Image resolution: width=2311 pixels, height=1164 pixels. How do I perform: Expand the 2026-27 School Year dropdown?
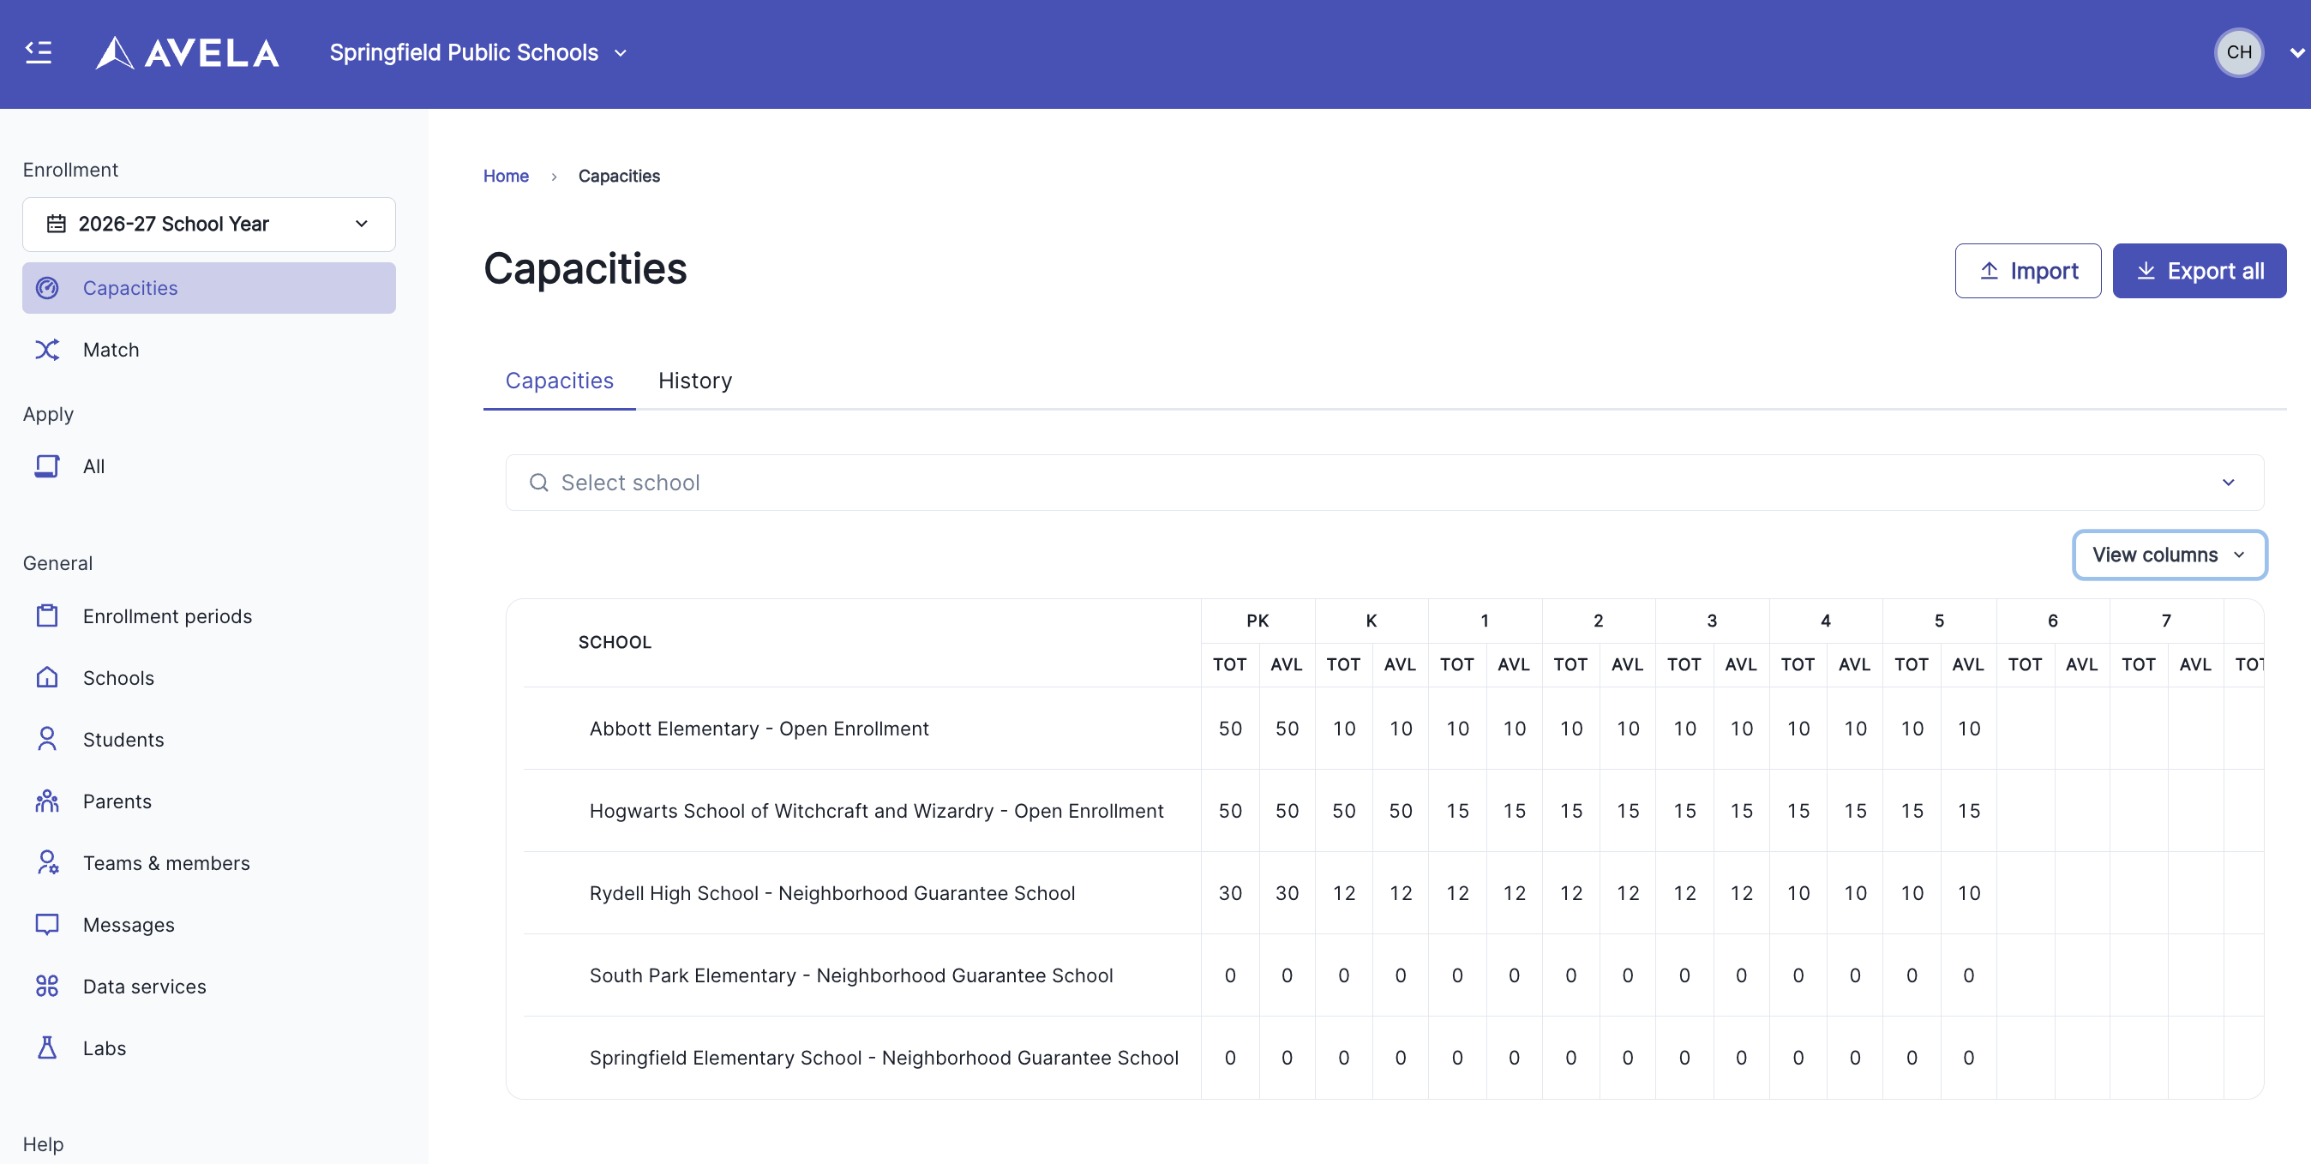(x=208, y=225)
